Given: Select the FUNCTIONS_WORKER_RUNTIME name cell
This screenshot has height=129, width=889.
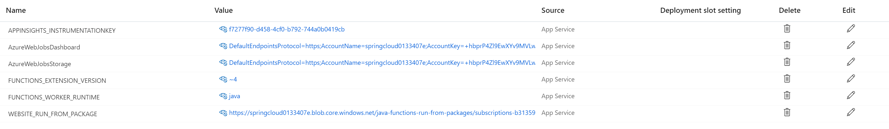Looking at the screenshot, I should tap(54, 97).
